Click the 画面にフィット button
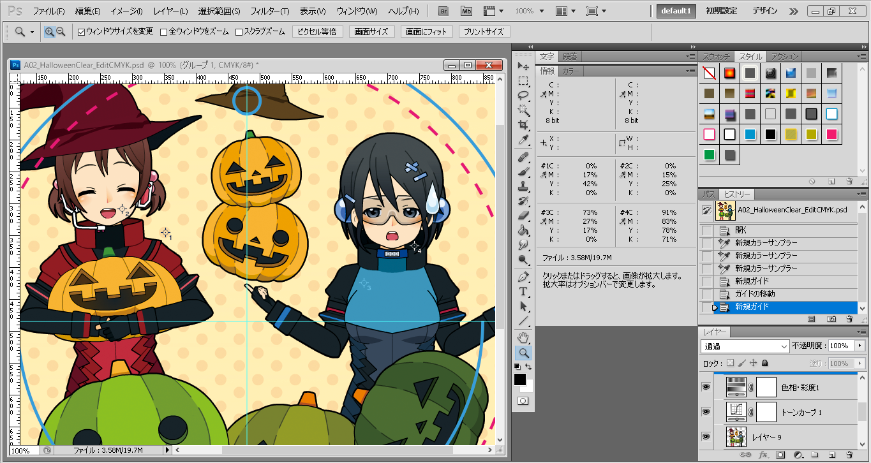Viewport: 871px width, 463px height. [x=427, y=32]
